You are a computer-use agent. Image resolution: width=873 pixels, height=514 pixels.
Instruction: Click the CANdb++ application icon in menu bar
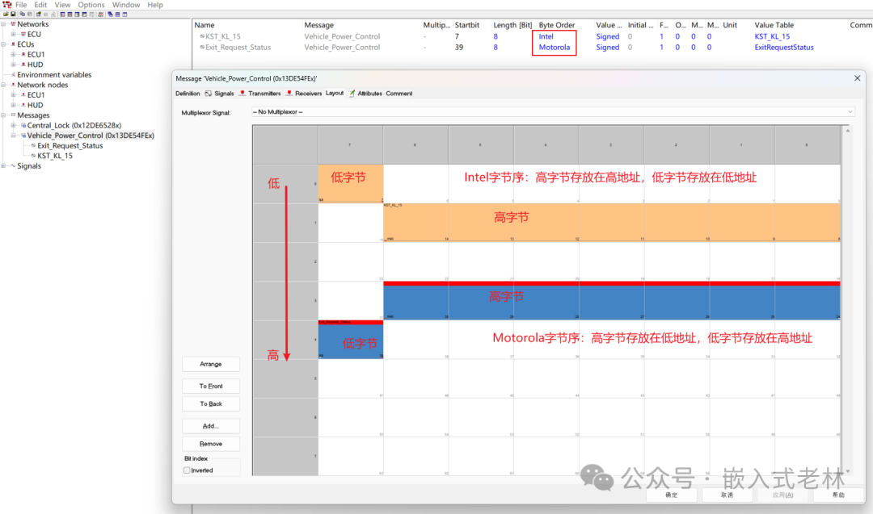tap(7, 5)
